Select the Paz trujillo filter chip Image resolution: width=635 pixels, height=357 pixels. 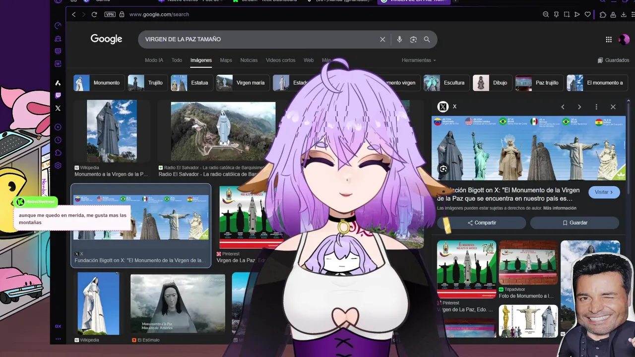(539, 83)
